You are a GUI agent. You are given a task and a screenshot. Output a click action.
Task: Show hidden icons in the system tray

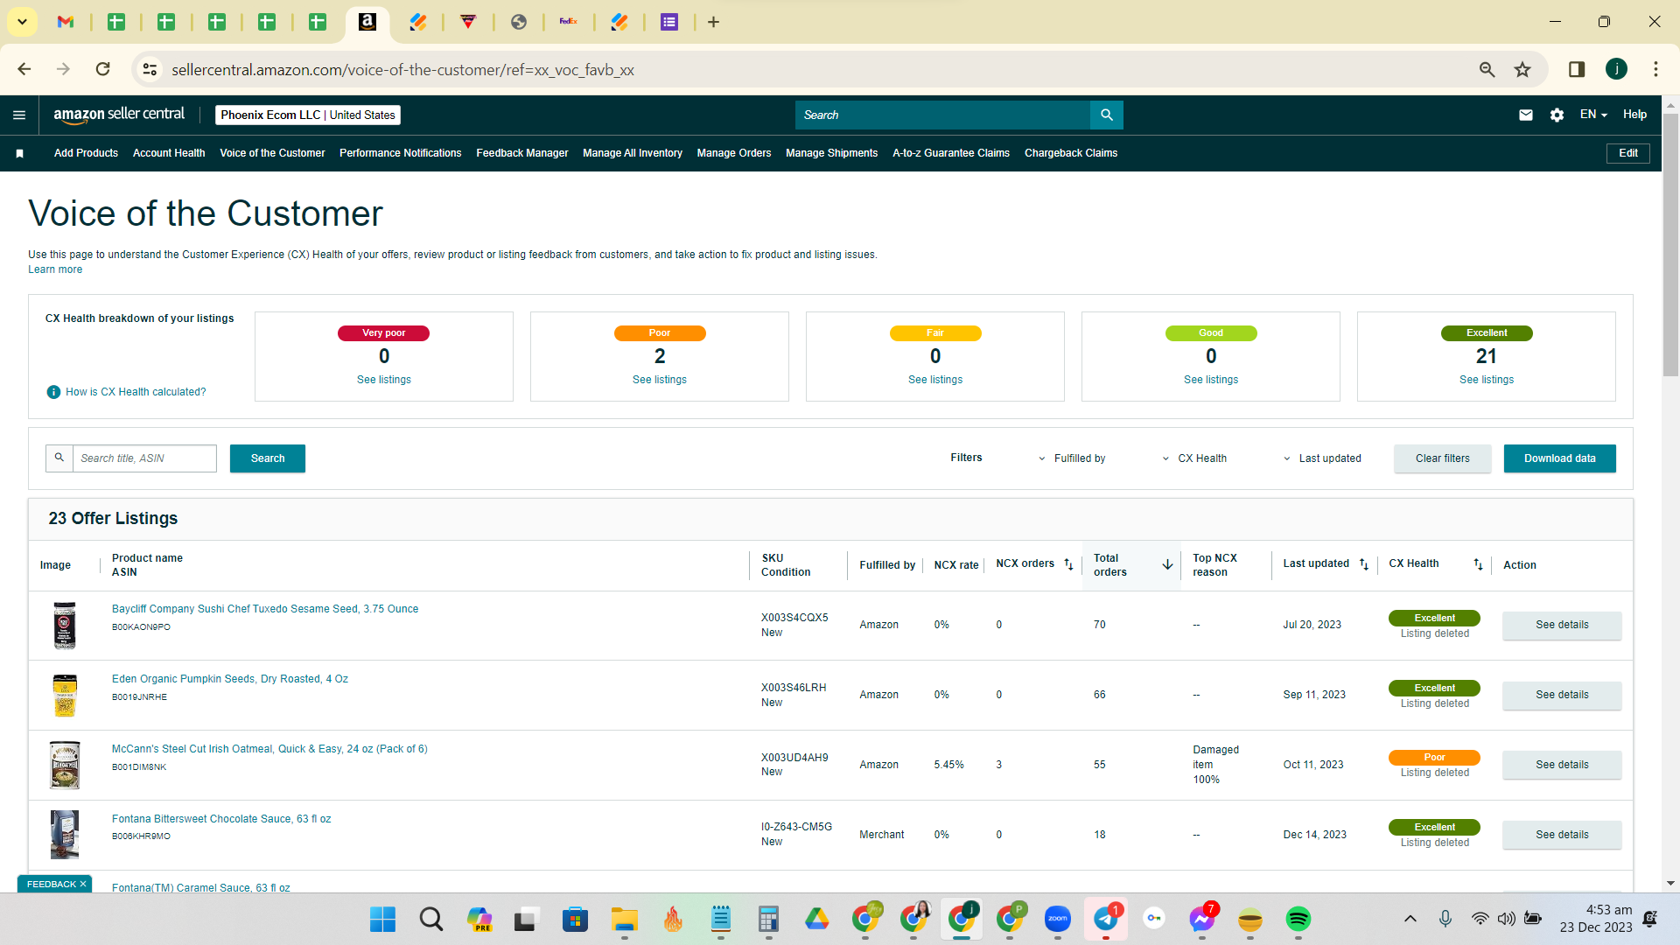point(1410,919)
